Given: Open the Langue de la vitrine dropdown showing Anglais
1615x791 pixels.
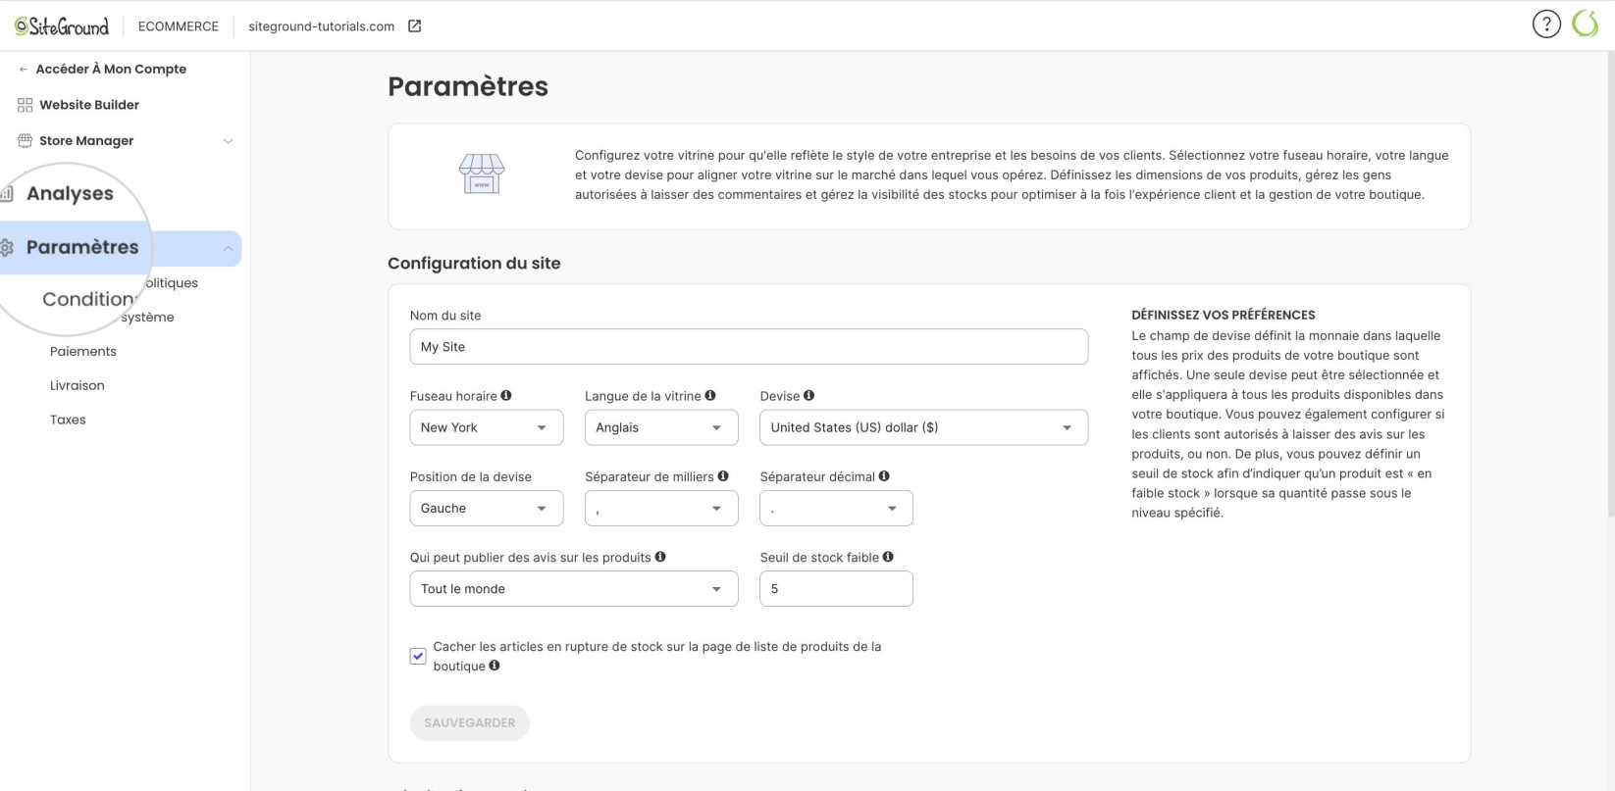Looking at the screenshot, I should (661, 427).
